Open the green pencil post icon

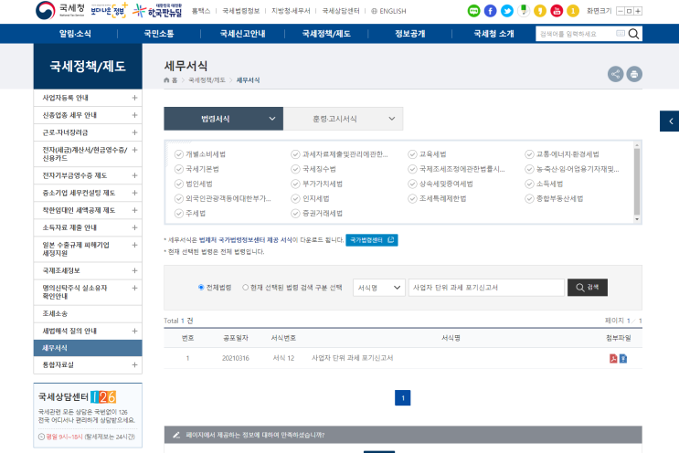click(x=524, y=11)
